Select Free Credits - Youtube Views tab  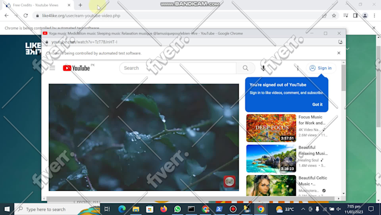click(x=36, y=5)
